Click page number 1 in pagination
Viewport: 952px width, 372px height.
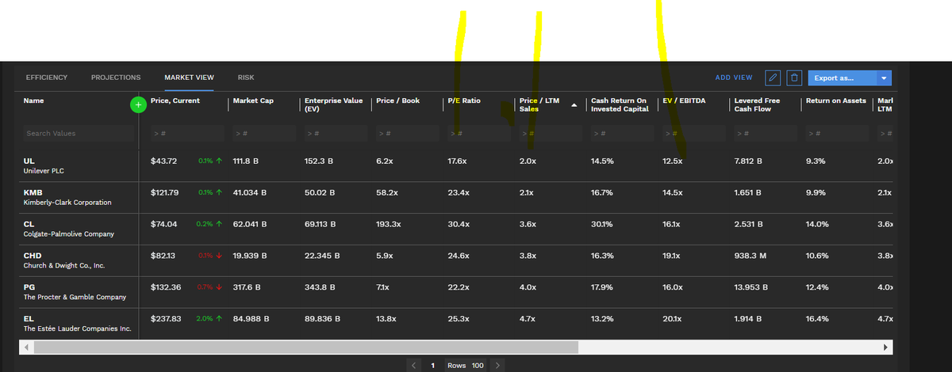click(x=432, y=365)
